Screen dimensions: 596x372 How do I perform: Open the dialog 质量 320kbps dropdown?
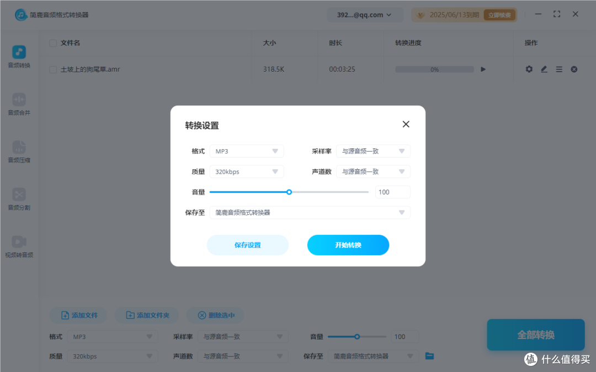coord(247,171)
